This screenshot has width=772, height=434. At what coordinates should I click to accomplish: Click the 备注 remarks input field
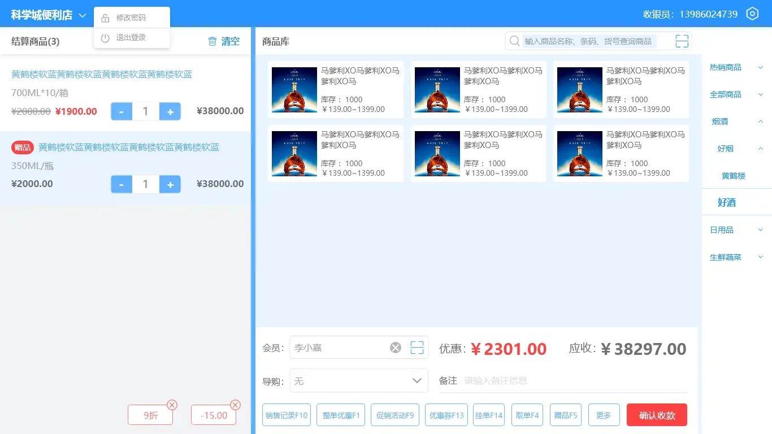(575, 381)
